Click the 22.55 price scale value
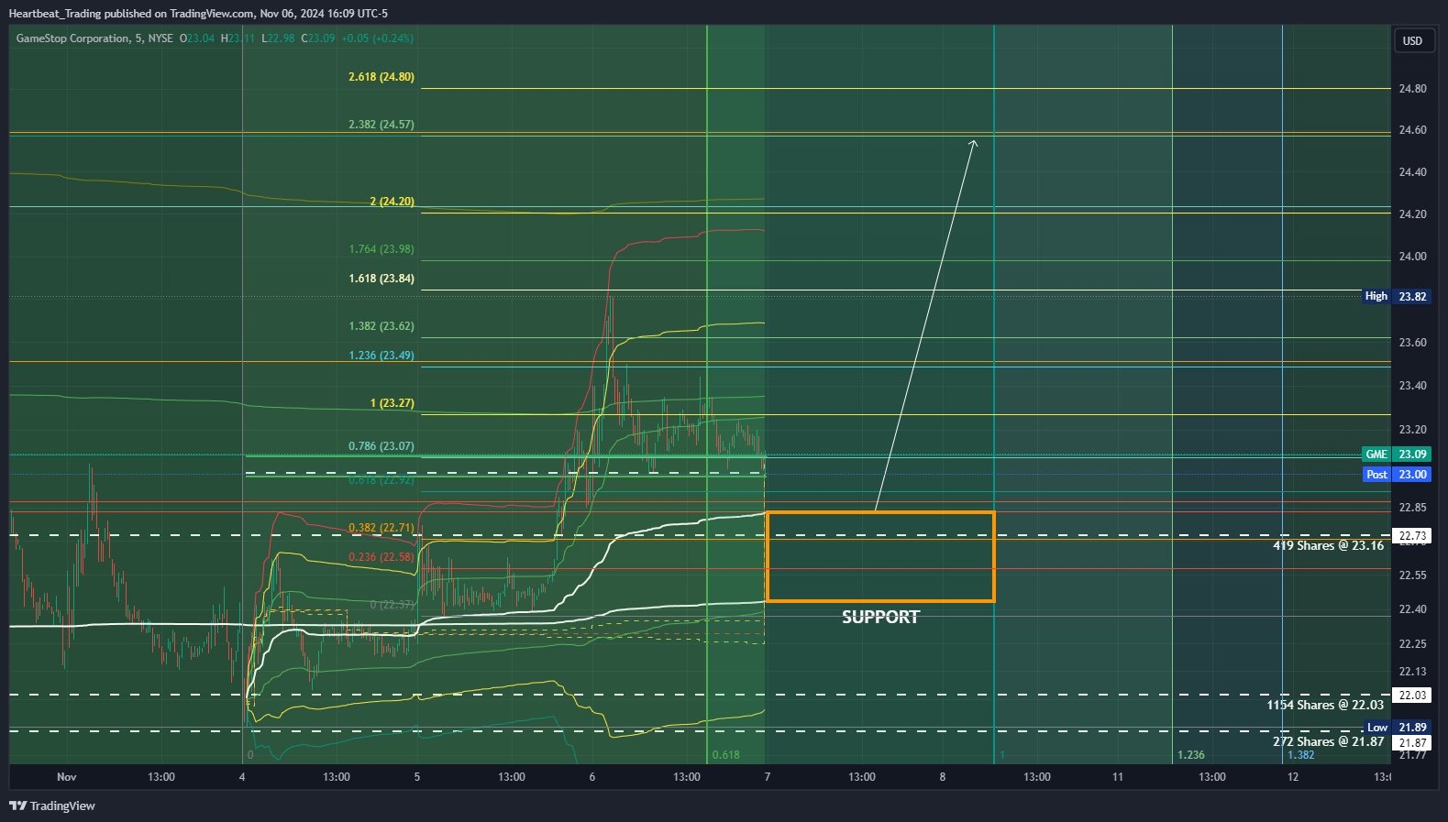 [x=1412, y=575]
